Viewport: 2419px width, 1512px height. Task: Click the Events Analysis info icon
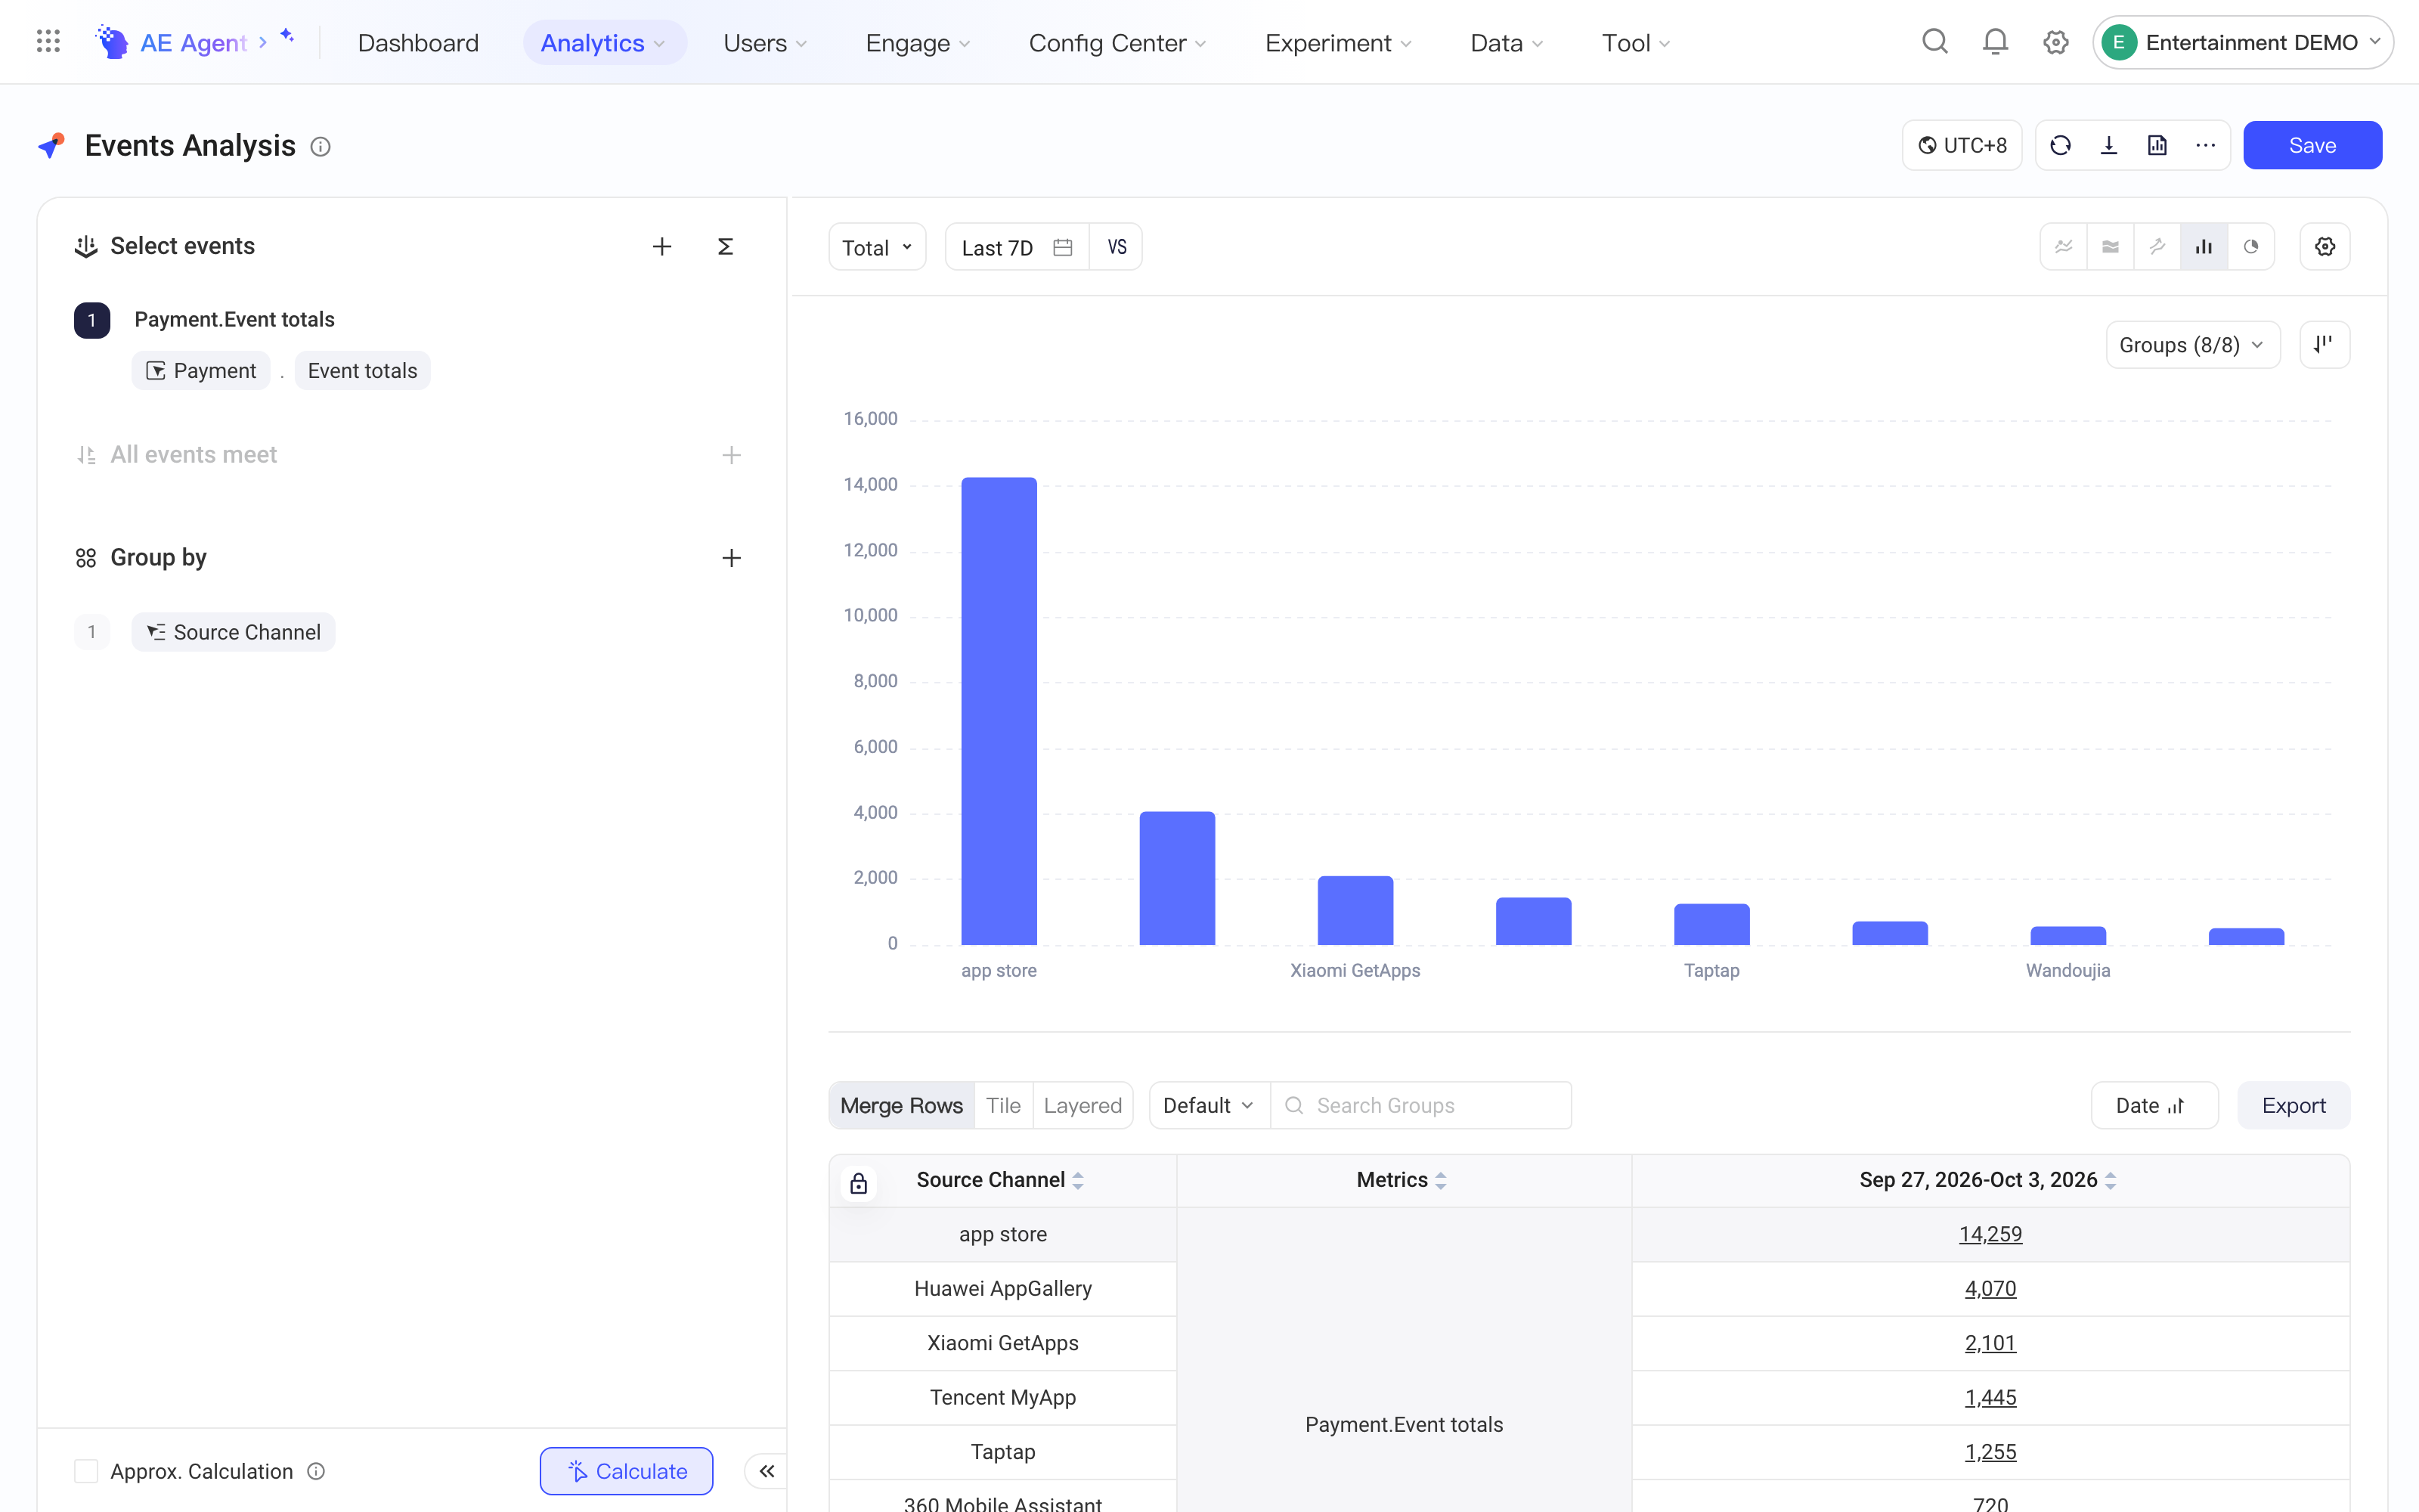(320, 146)
